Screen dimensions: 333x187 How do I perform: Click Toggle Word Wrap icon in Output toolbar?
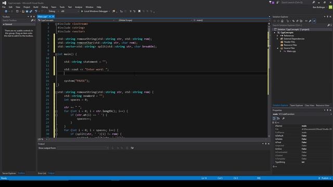[x=132, y=148]
